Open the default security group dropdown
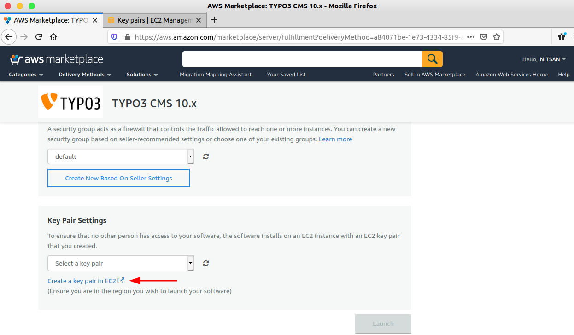This screenshot has height=335, width=574. (121, 156)
